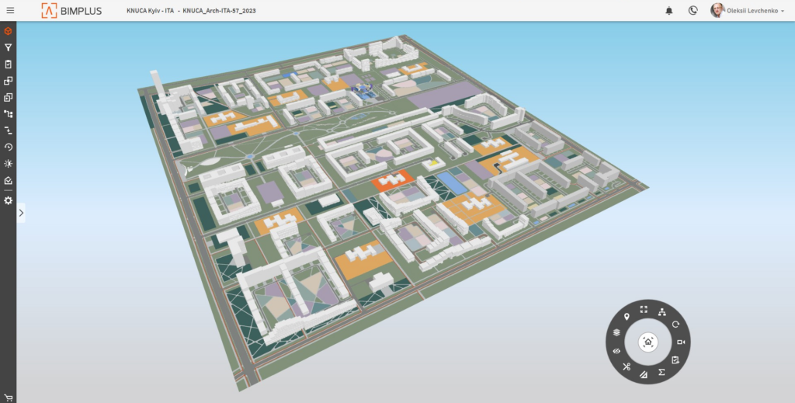This screenshot has width=795, height=403.
Task: Open the KNUCA Kyiv - ITA team link
Action: (150, 11)
